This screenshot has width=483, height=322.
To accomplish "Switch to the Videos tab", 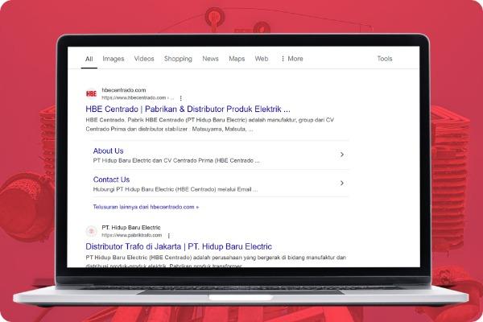I will 144,59.
